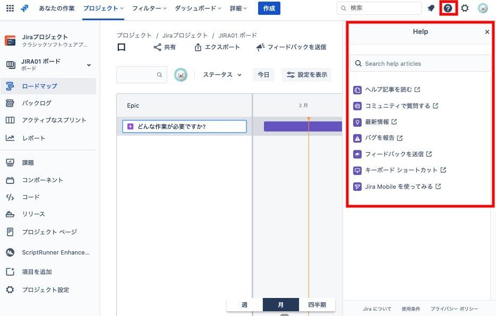Click the Search help articles field
Image resolution: width=496 pixels, height=316 pixels.
(x=421, y=64)
